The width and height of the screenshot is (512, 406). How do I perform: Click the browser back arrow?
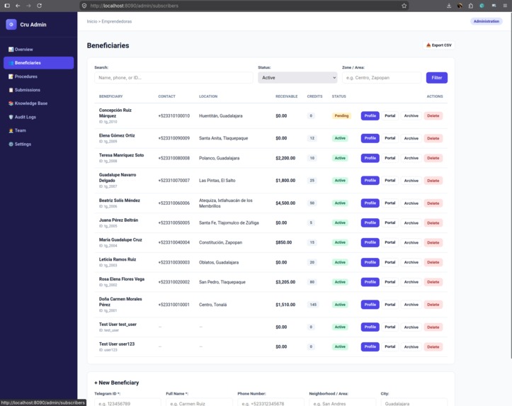(x=18, y=6)
